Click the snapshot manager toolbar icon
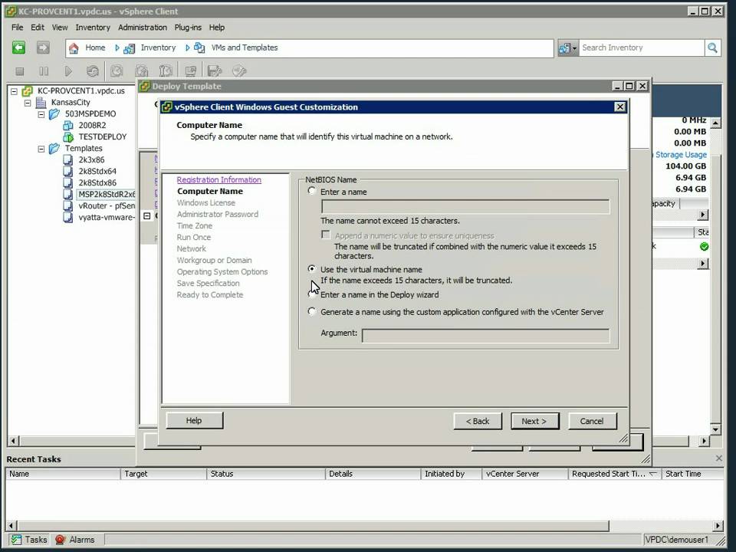This screenshot has height=552, width=736. click(x=166, y=71)
